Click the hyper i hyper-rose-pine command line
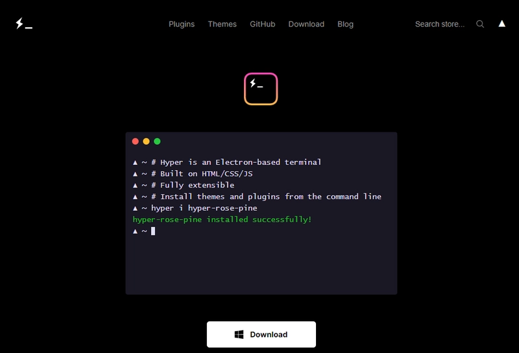 pos(195,208)
